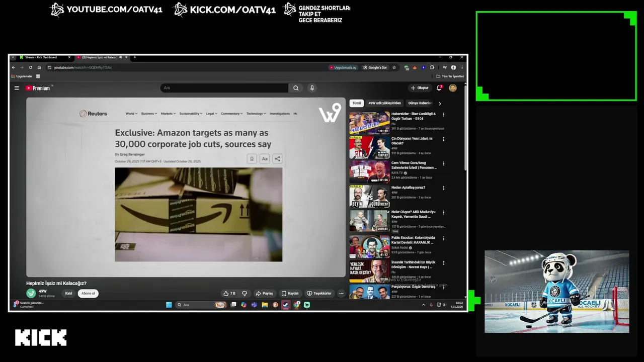Open options for Pablo Escobar video
644x362 pixels.
(x=443, y=238)
